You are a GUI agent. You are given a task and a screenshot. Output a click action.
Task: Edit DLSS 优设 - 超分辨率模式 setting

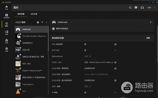pyautogui.click(x=115, y=80)
